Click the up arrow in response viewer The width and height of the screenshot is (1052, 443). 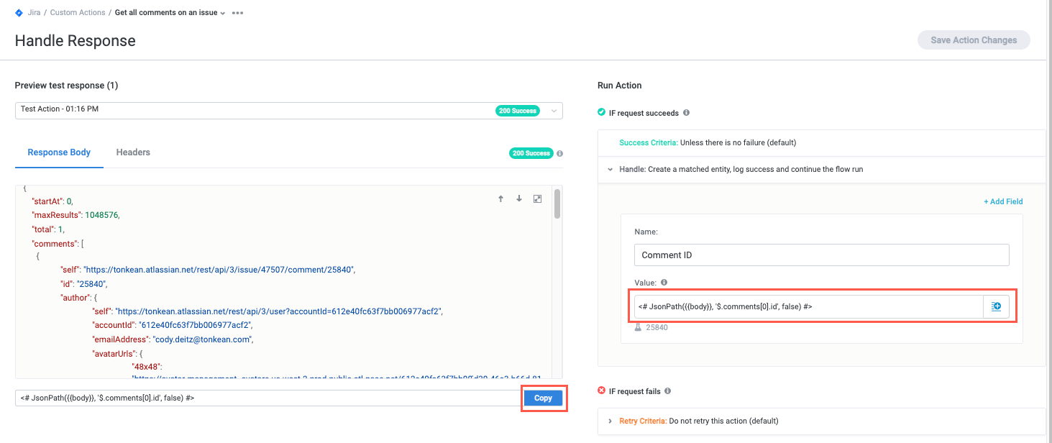tap(500, 199)
